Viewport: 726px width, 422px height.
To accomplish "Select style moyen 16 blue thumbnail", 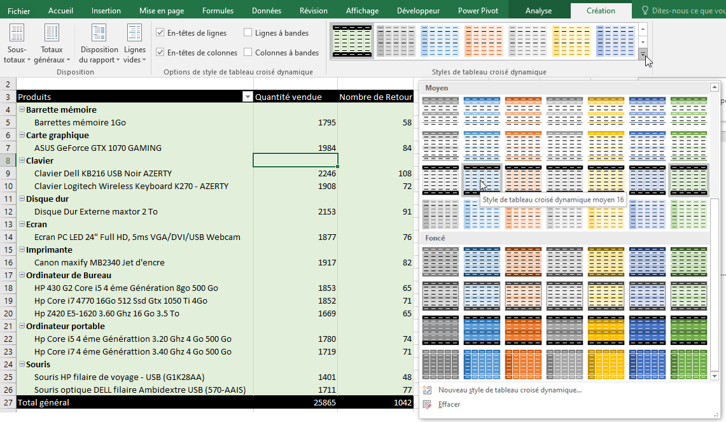I will click(482, 179).
